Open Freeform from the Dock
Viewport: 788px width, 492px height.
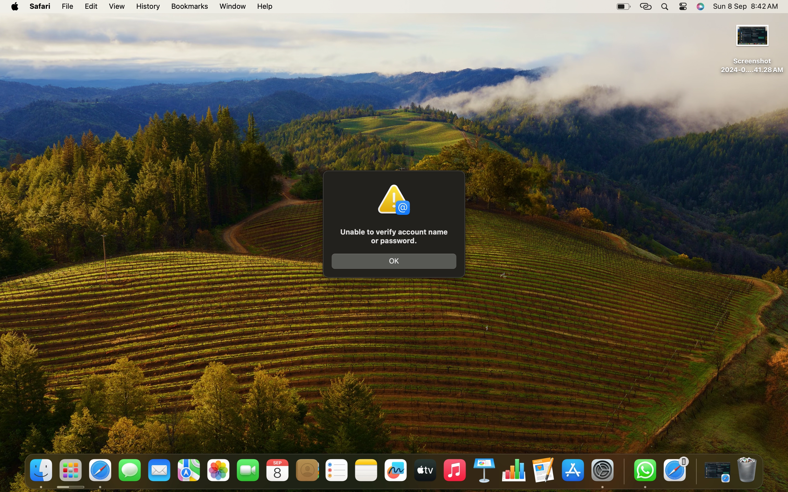396,470
